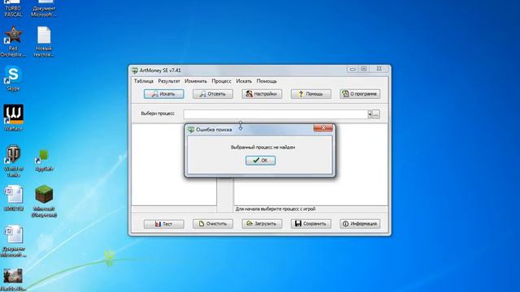Open the Искать menu in menu bar
Viewport: 520px width, 292px height.
244,81
